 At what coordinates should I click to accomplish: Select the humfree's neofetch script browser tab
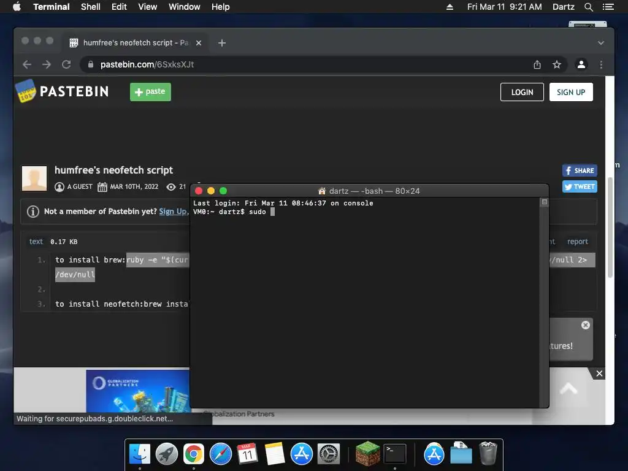[135, 42]
